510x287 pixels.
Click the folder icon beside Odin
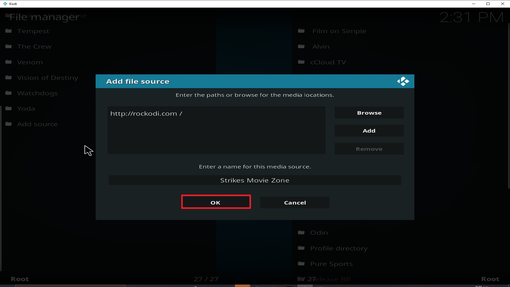(301, 233)
